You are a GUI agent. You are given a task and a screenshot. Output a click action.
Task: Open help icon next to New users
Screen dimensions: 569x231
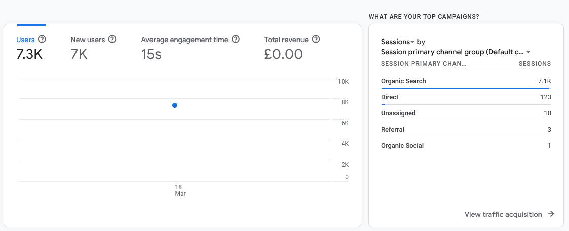[x=112, y=39]
